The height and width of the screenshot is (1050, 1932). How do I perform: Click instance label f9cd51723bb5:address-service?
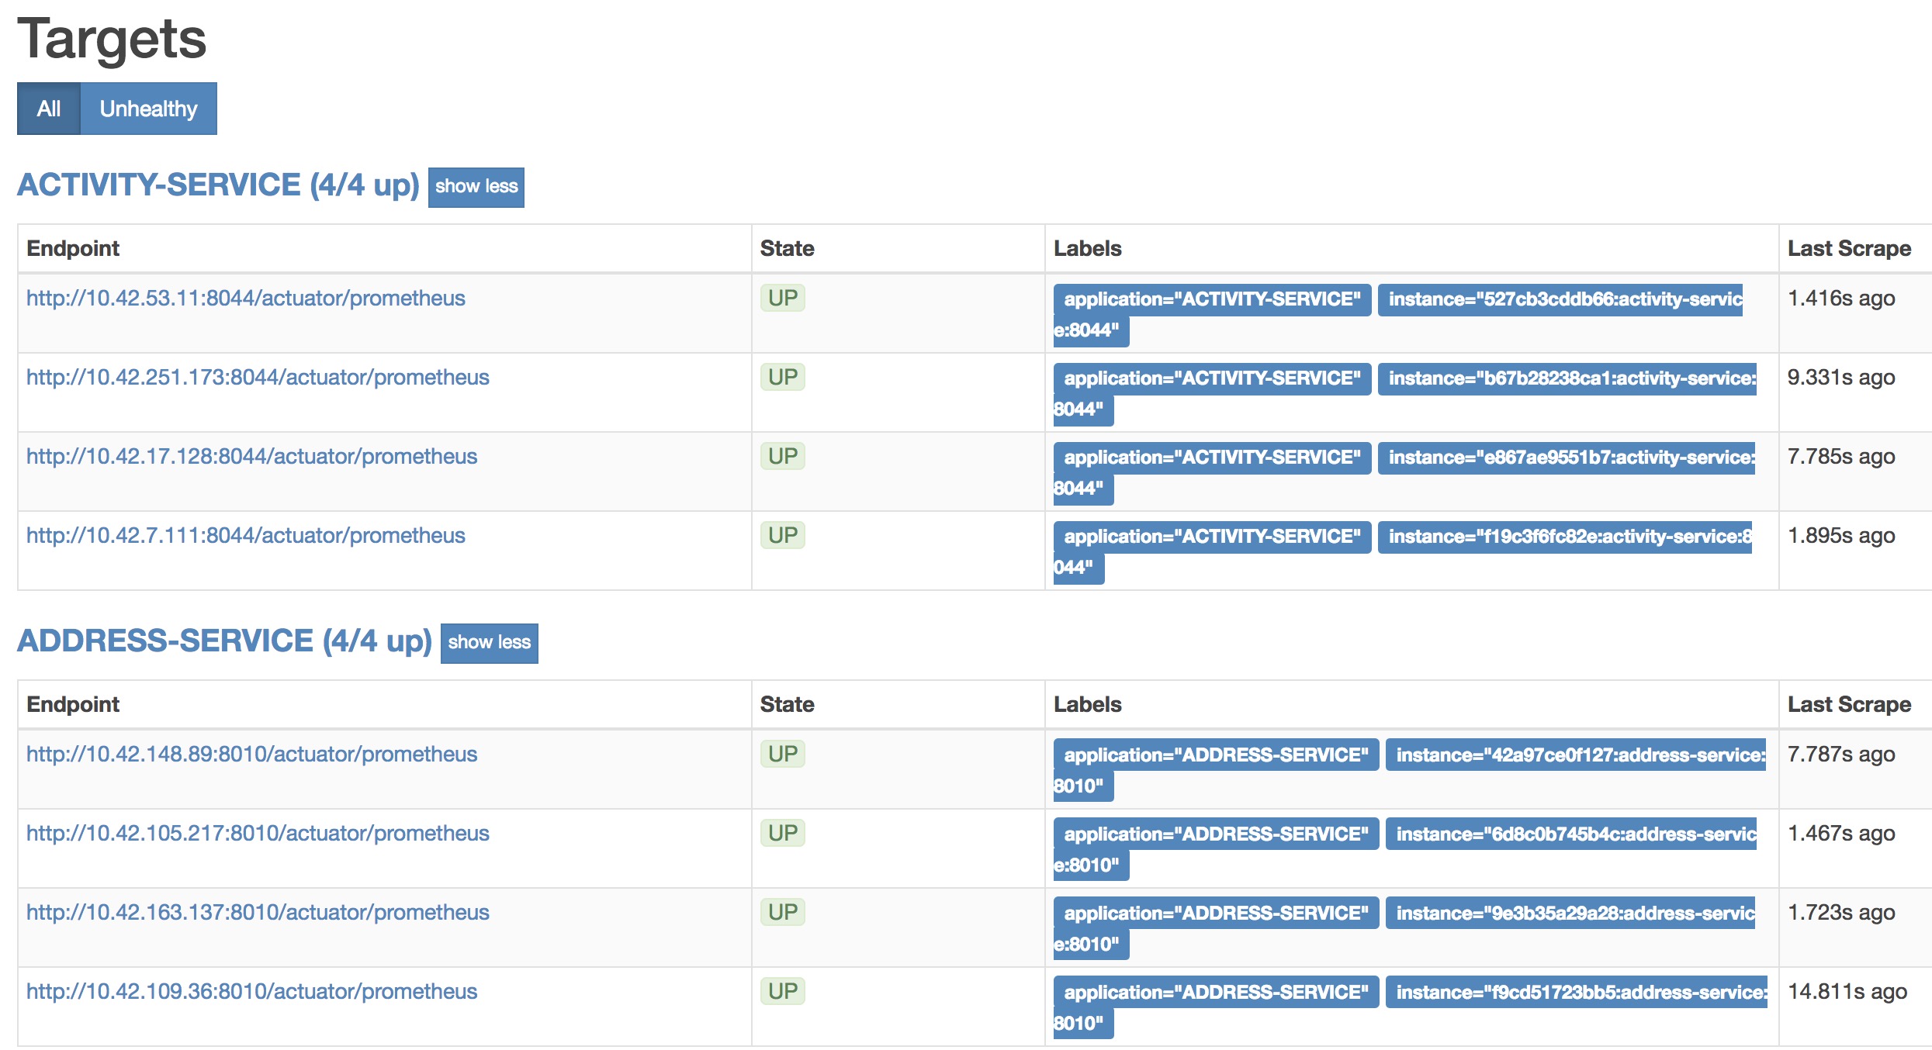coord(1577,993)
